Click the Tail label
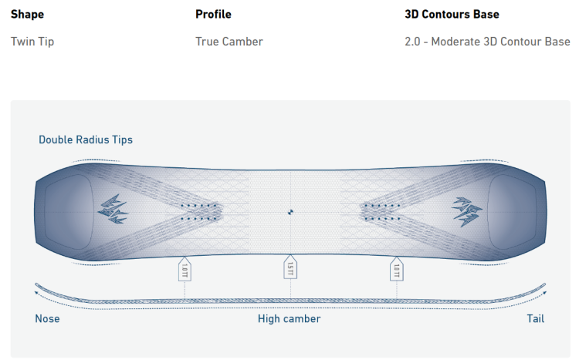 533,318
